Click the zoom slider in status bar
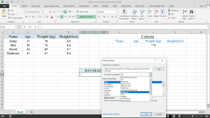210x118 pixels. (x=193, y=116)
